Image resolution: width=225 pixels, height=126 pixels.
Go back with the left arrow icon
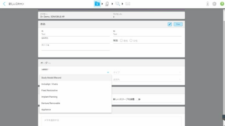4,4
